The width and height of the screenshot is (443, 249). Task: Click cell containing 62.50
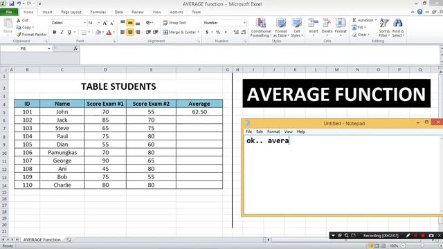(x=199, y=112)
